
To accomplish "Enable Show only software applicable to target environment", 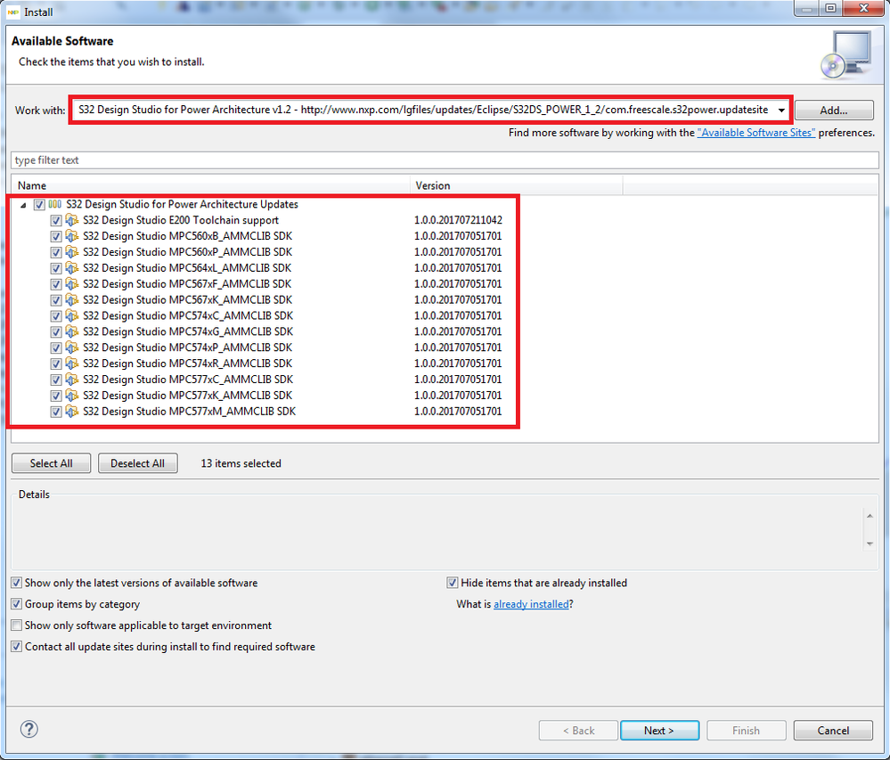I will click(x=16, y=625).
